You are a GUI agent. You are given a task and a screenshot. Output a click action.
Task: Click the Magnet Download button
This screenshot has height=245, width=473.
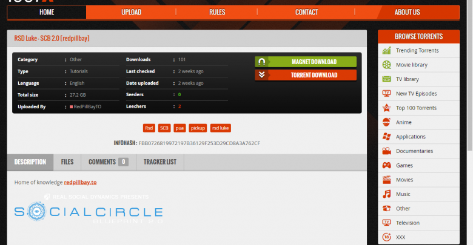coord(306,62)
